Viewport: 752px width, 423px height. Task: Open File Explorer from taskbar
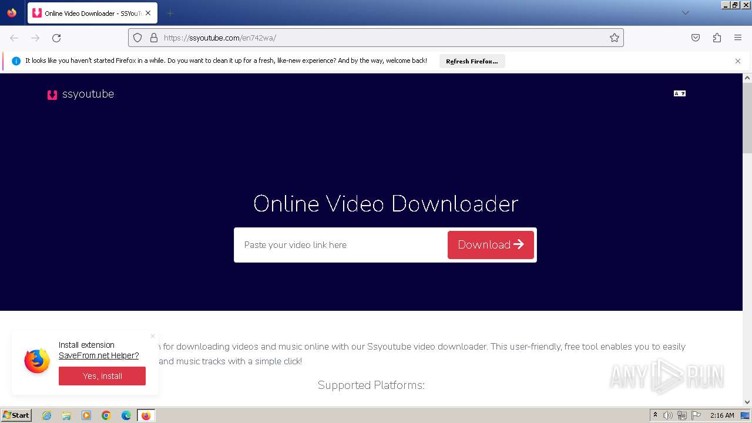point(66,415)
